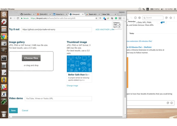
Task: Click the Save button
Action: point(13,110)
